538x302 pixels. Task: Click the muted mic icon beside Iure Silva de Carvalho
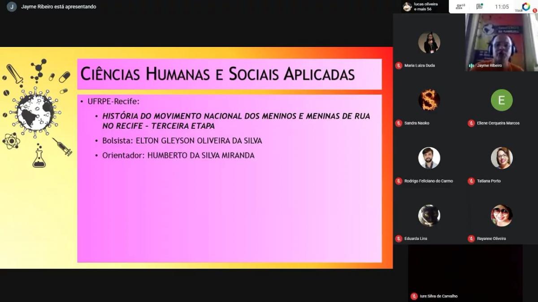point(413,296)
